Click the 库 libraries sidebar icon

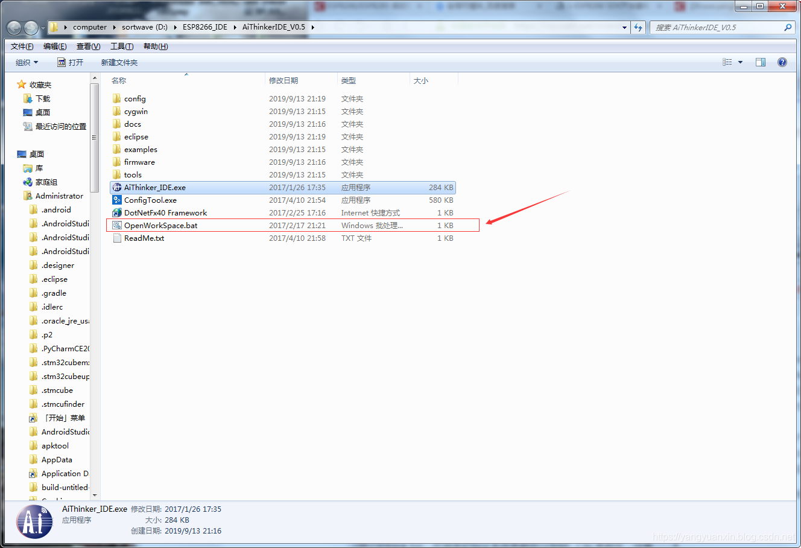pos(28,168)
